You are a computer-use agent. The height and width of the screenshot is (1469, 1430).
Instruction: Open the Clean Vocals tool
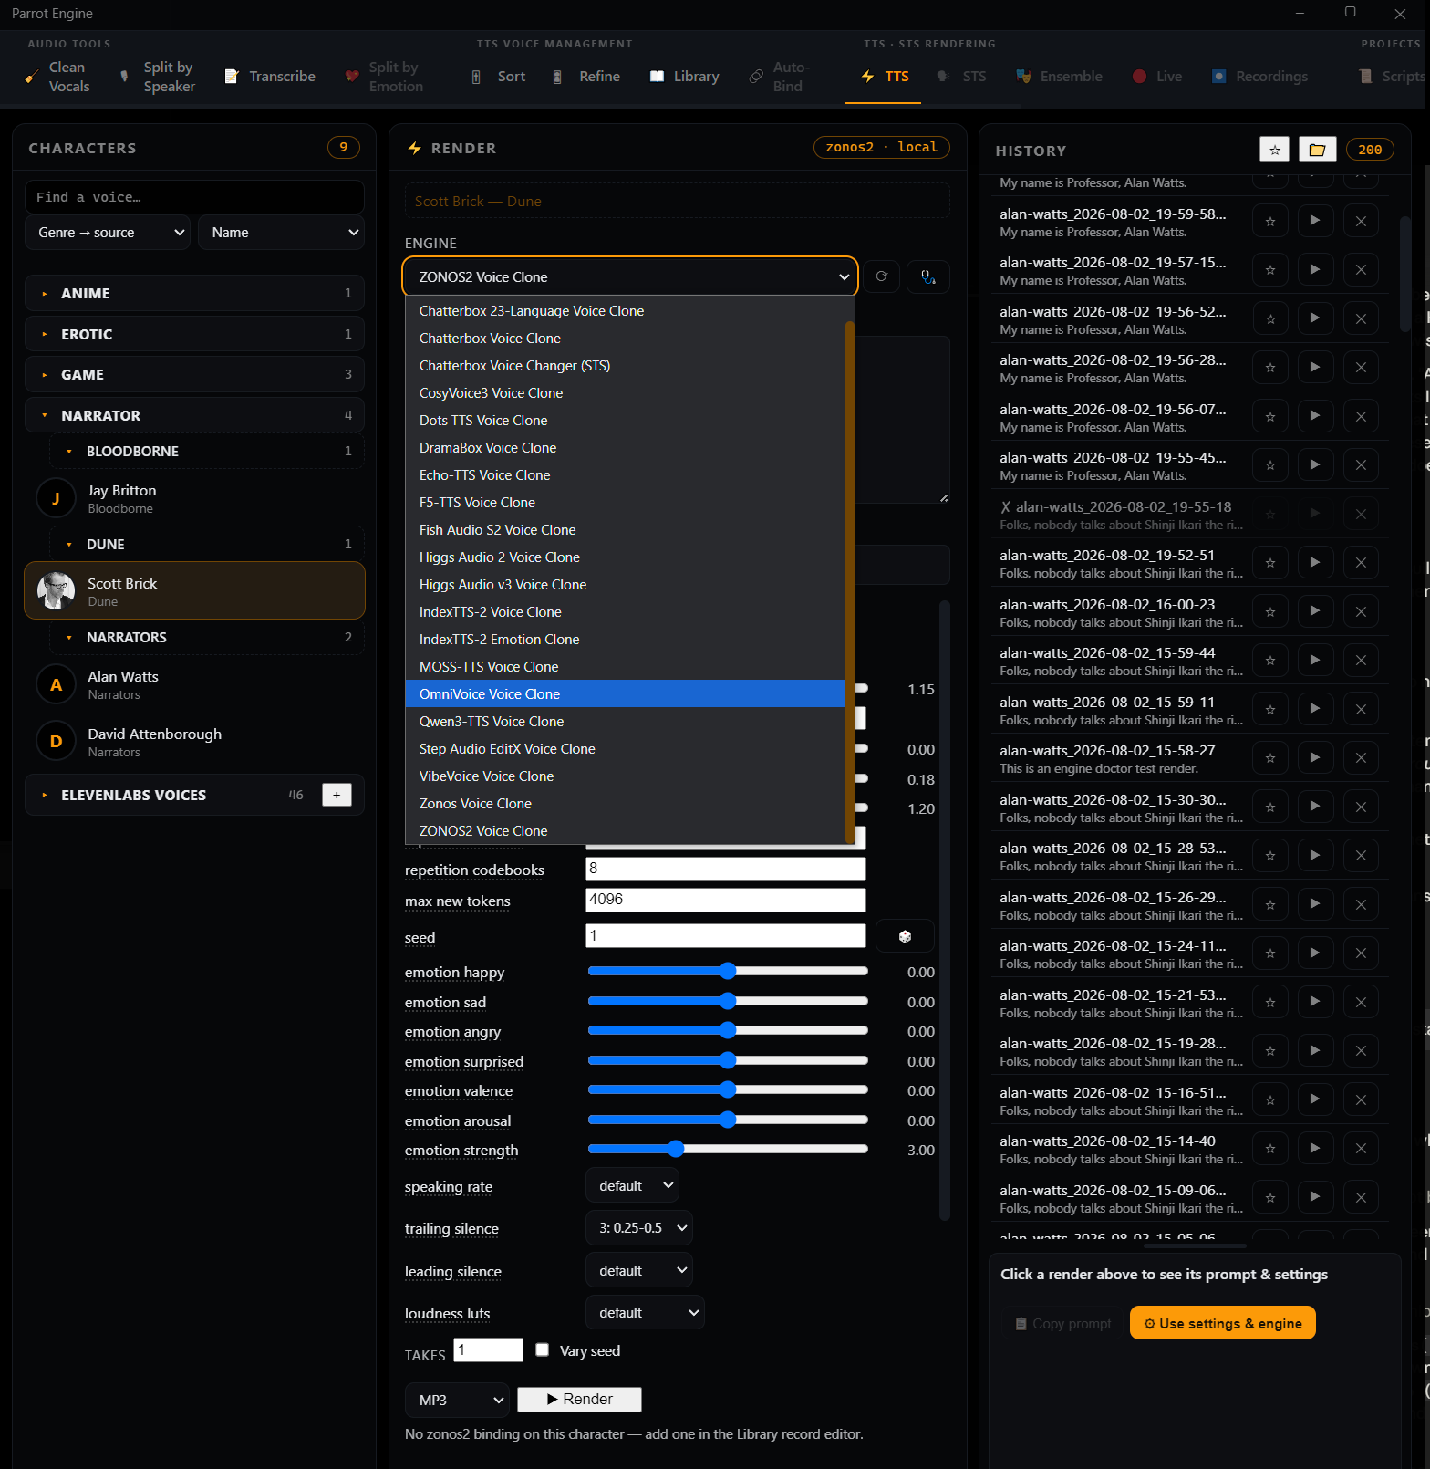pos(57,77)
